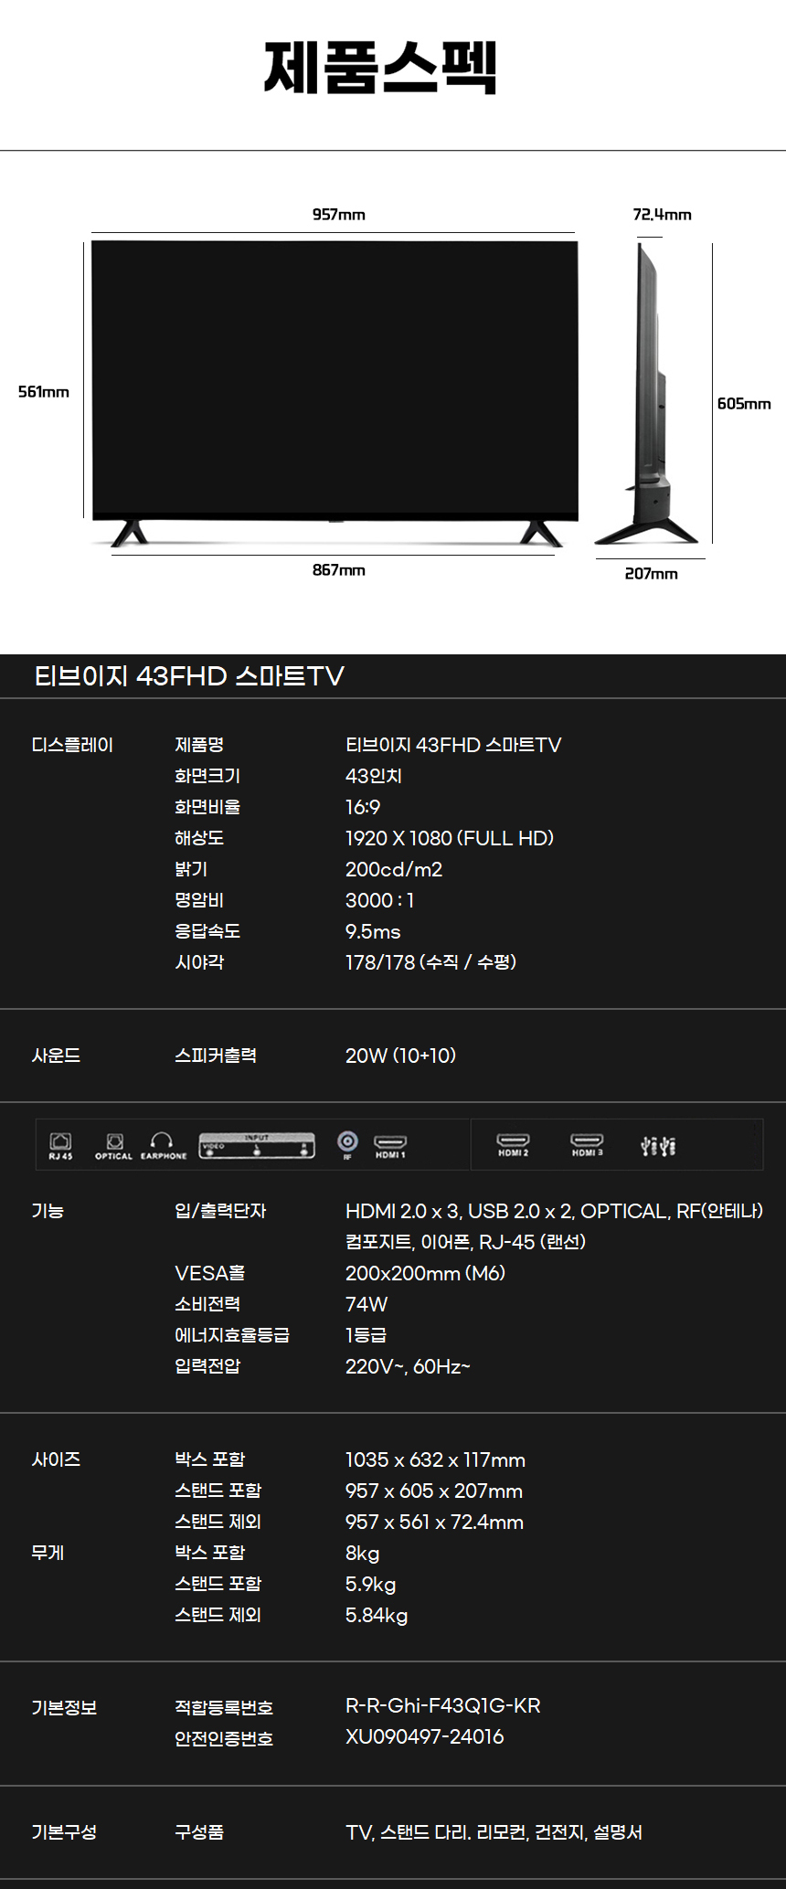Click the XU090497-24016 safety certification number

(424, 1737)
